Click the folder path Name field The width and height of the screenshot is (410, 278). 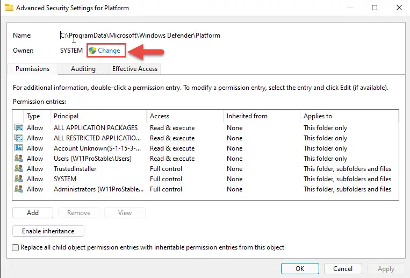pos(140,35)
